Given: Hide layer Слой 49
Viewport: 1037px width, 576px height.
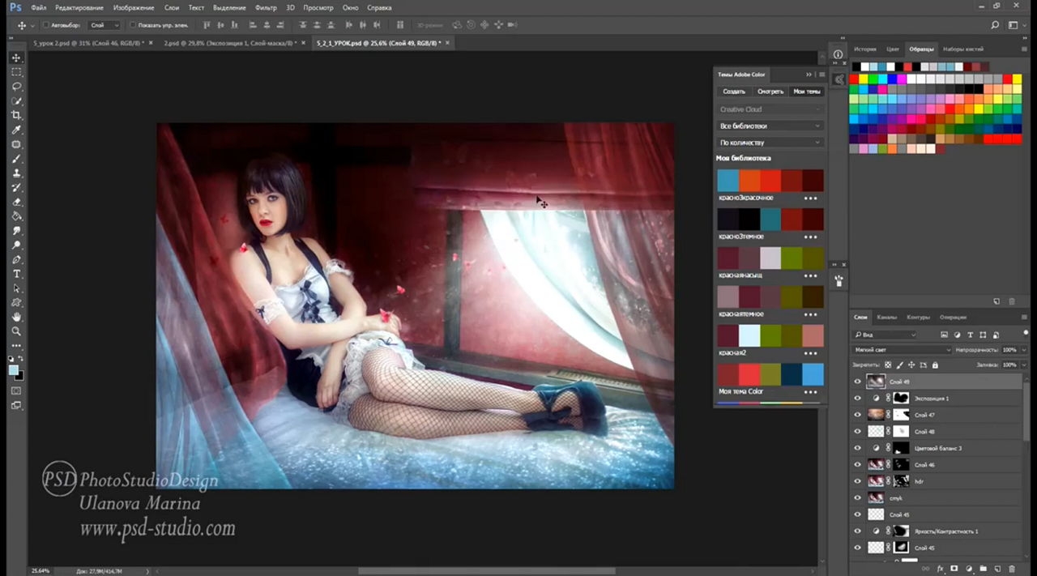Looking at the screenshot, I should tap(858, 382).
